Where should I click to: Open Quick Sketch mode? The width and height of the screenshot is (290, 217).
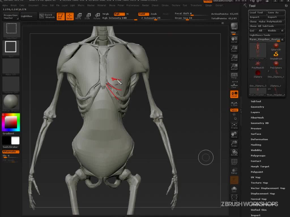[x=47, y=16]
